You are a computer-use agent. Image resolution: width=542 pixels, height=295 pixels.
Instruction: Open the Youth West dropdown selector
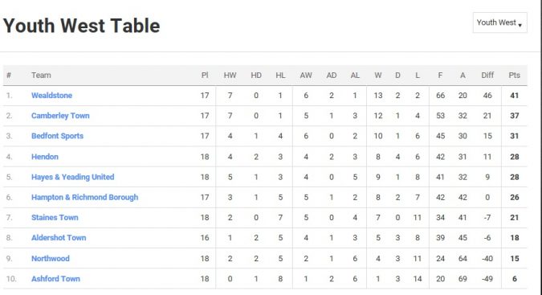coord(499,23)
